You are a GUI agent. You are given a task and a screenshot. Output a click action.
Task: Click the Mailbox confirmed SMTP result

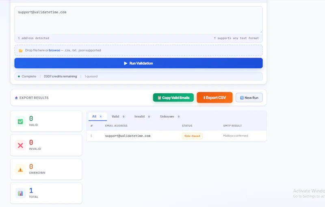coord(236,136)
